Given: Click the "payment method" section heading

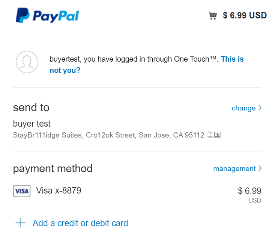Looking at the screenshot, I should [53, 168].
